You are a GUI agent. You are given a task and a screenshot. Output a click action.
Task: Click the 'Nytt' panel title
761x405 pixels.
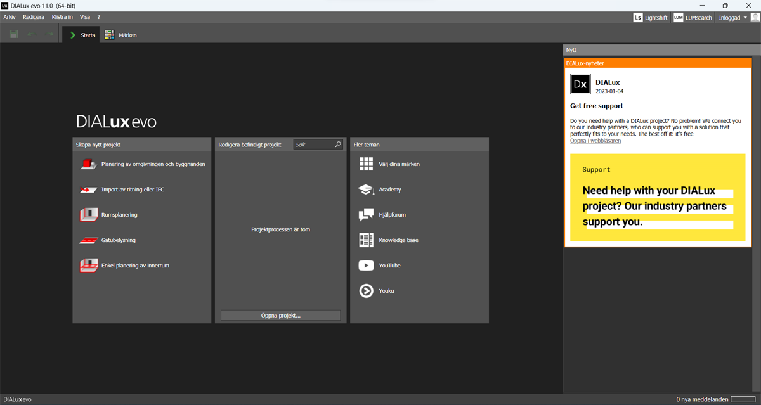click(x=571, y=49)
